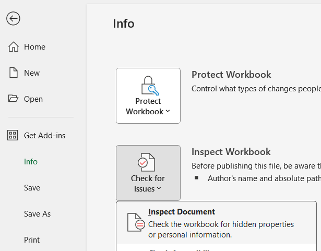Click the back arrow to exit backstage
321x251 pixels.
(13, 18)
